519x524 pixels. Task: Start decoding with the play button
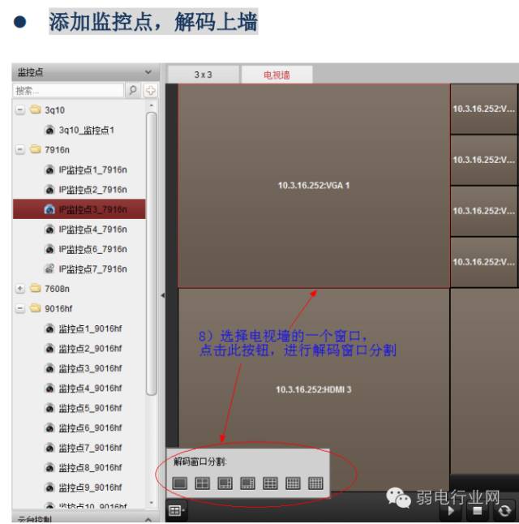tap(451, 511)
